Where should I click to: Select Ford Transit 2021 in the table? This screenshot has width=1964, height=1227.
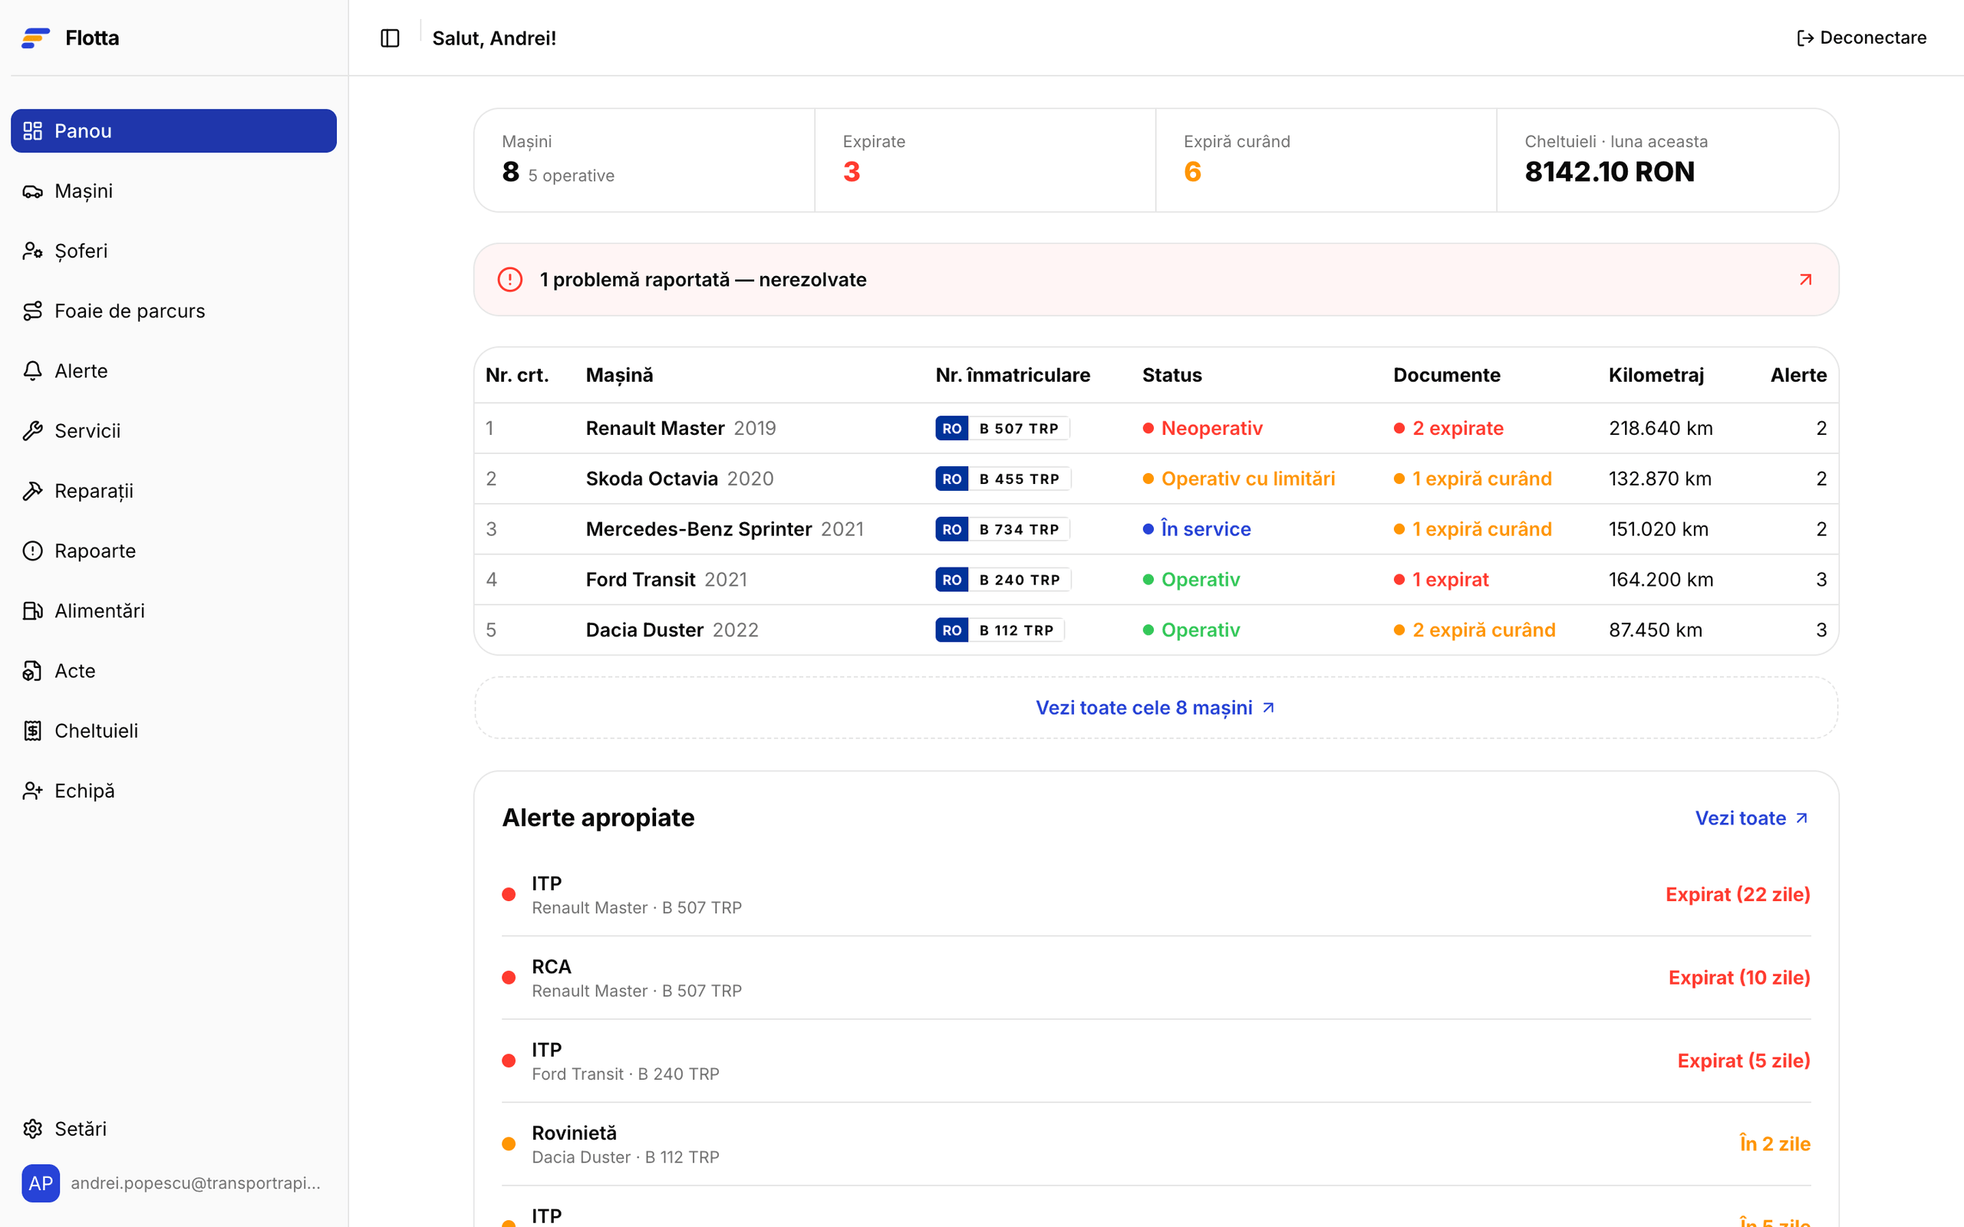pos(1155,580)
